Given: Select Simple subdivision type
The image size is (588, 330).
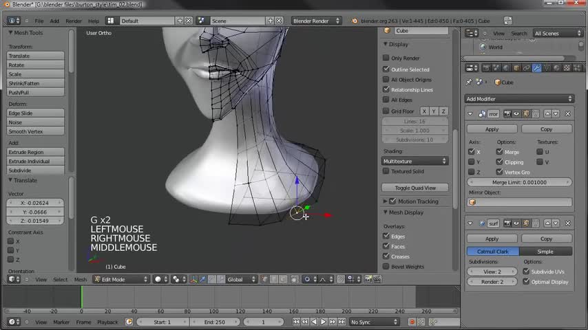Looking at the screenshot, I should tap(545, 252).
